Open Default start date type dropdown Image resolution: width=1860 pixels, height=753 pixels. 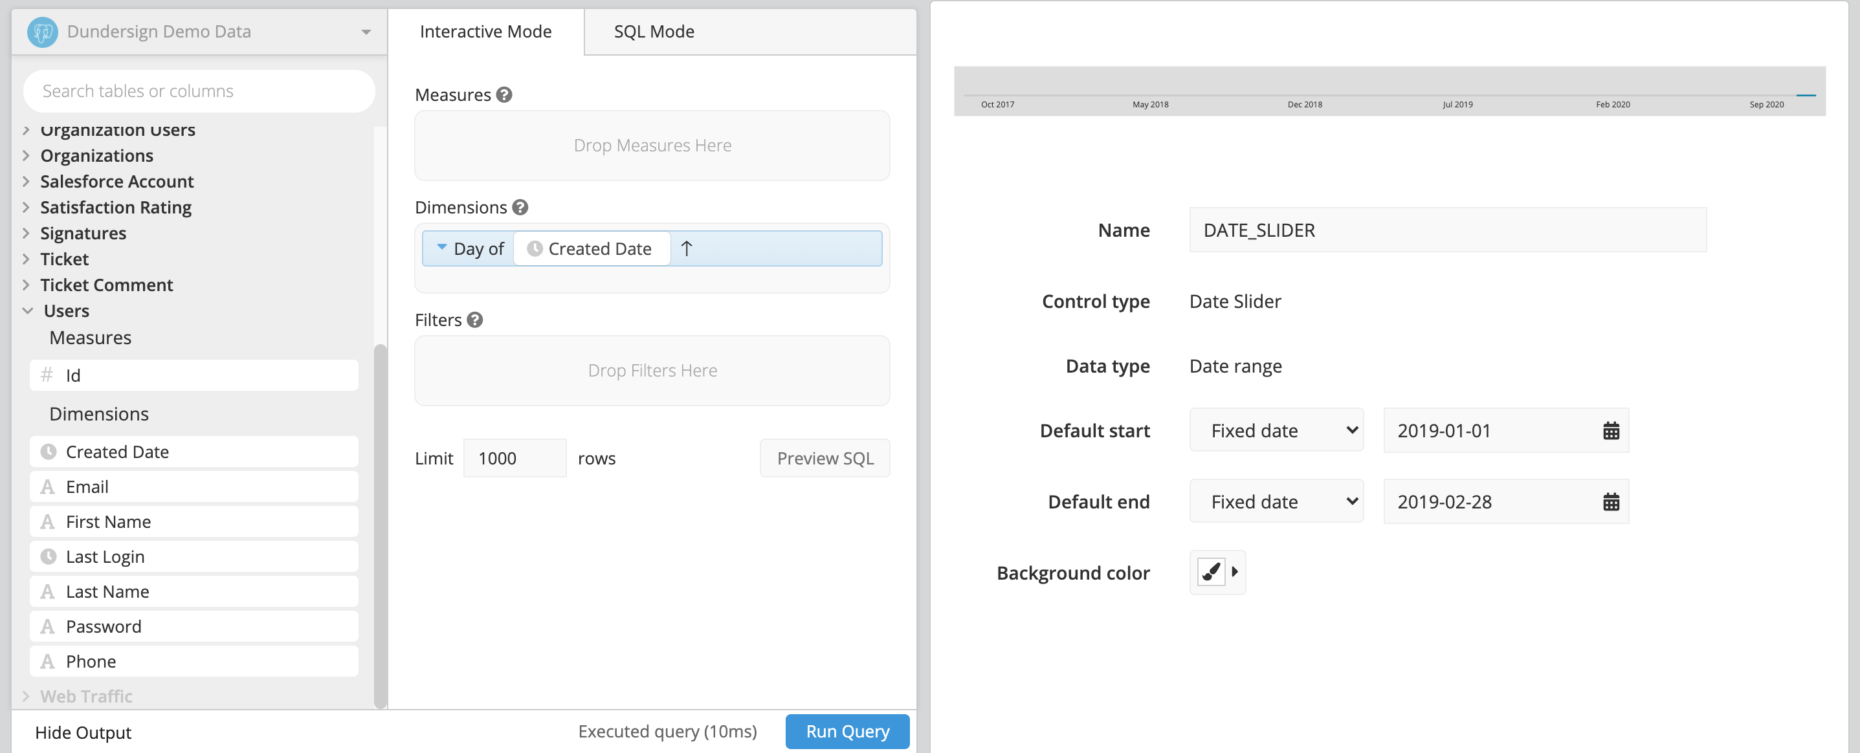pyautogui.click(x=1276, y=430)
